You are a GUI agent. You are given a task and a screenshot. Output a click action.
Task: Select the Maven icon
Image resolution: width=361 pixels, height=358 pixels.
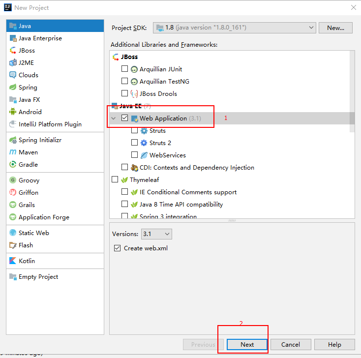point(13,152)
